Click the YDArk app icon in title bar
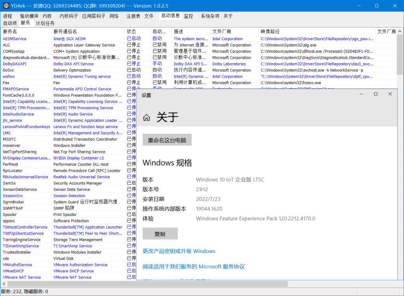This screenshot has height=296, width=404. pyautogui.click(x=6, y=6)
